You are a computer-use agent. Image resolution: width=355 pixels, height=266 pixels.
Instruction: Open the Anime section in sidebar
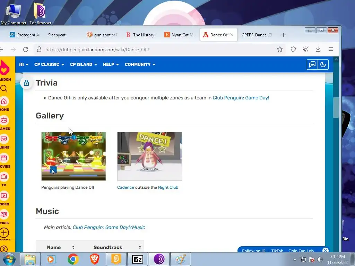(x=5, y=142)
